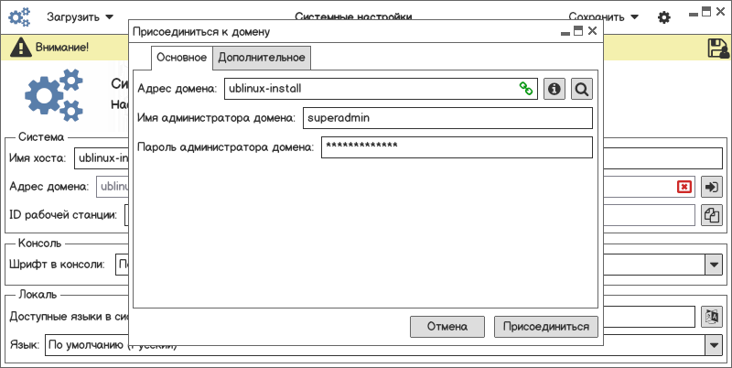Image resolution: width=732 pixels, height=368 pixels.
Task: Click the green link icon in domain address field
Action: click(525, 89)
